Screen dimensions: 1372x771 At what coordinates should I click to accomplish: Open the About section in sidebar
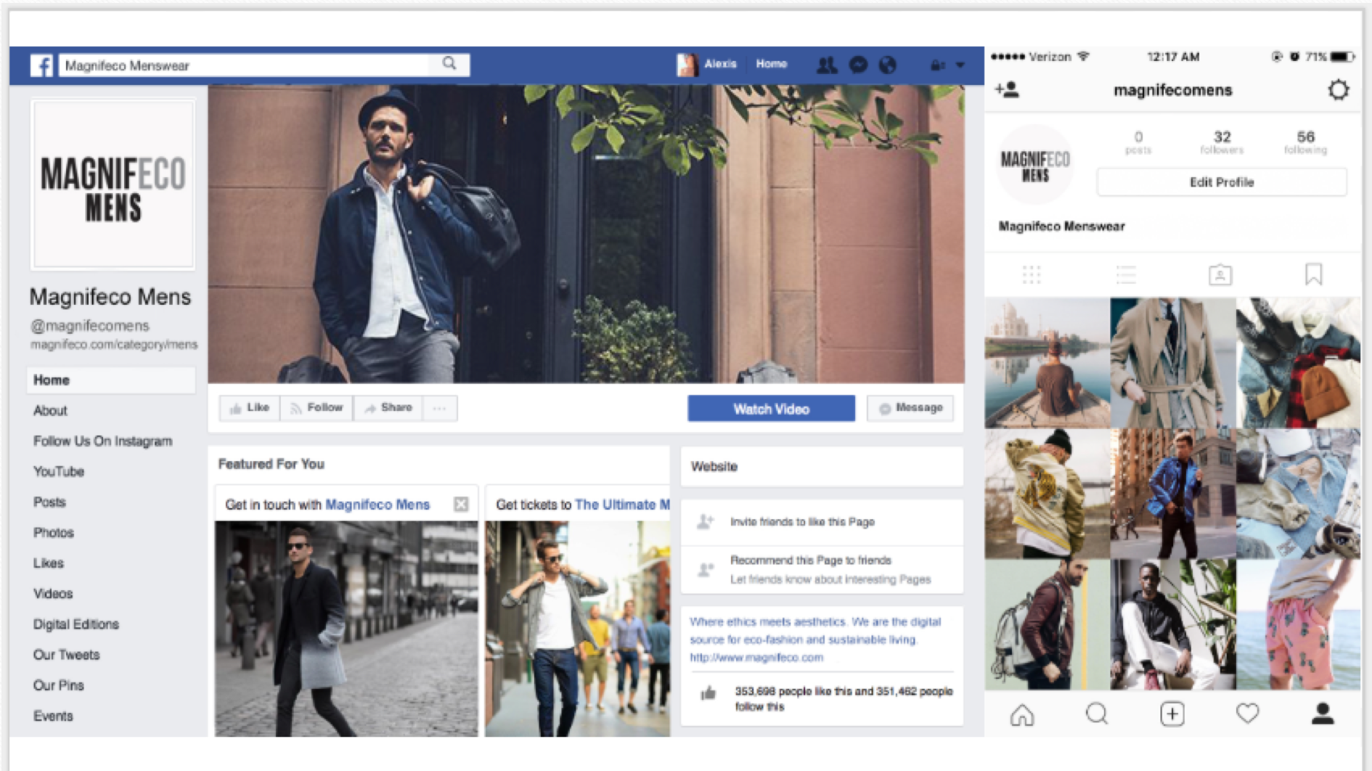pos(50,411)
